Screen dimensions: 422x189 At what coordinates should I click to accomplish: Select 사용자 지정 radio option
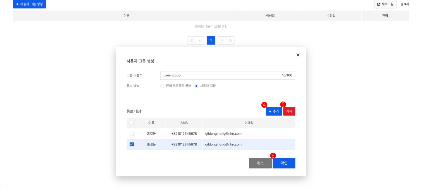pos(196,86)
